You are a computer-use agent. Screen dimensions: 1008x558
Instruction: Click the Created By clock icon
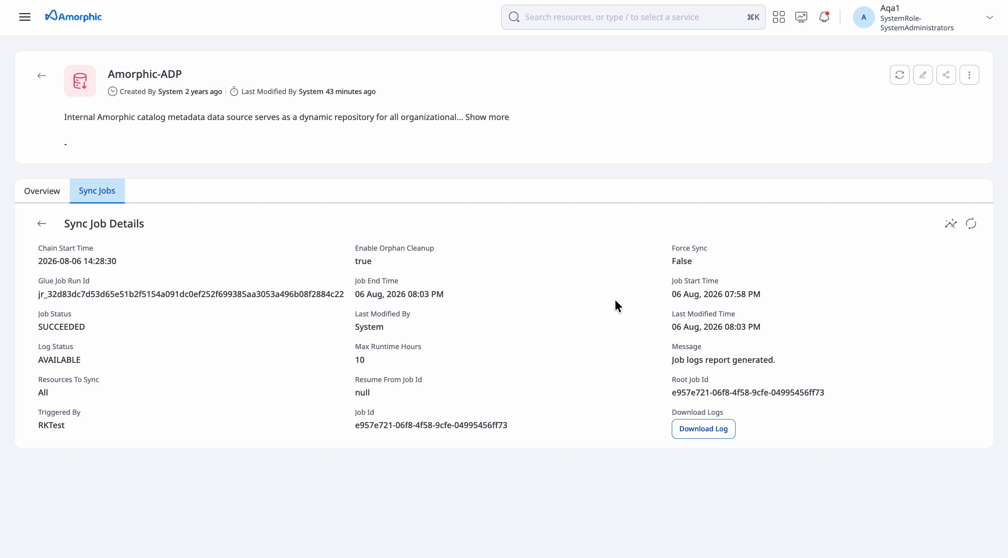click(x=113, y=92)
